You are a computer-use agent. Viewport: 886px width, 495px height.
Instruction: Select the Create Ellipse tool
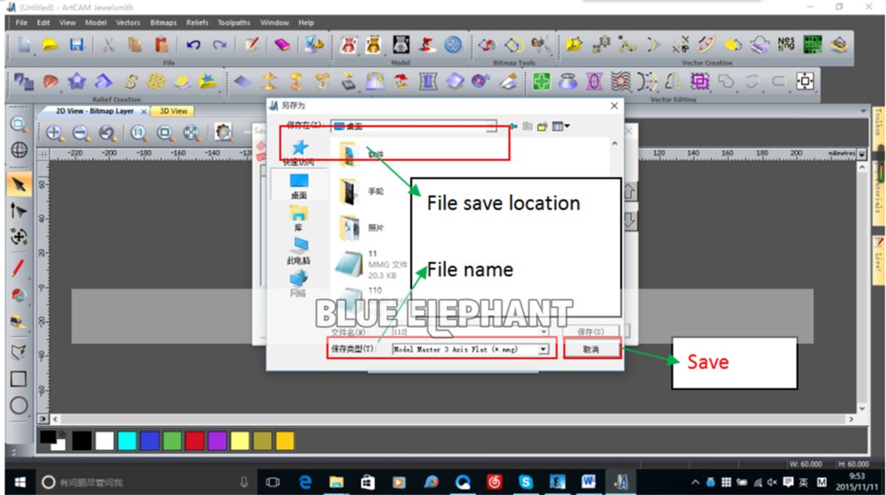point(19,405)
